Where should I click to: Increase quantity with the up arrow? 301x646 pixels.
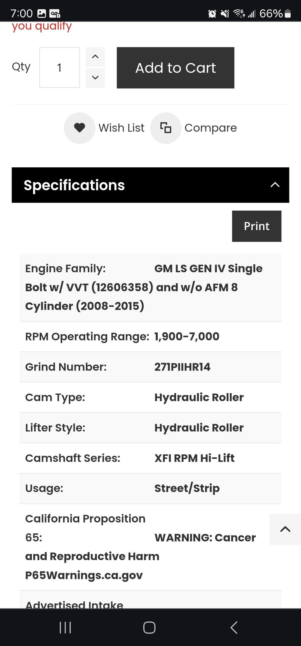click(95, 57)
